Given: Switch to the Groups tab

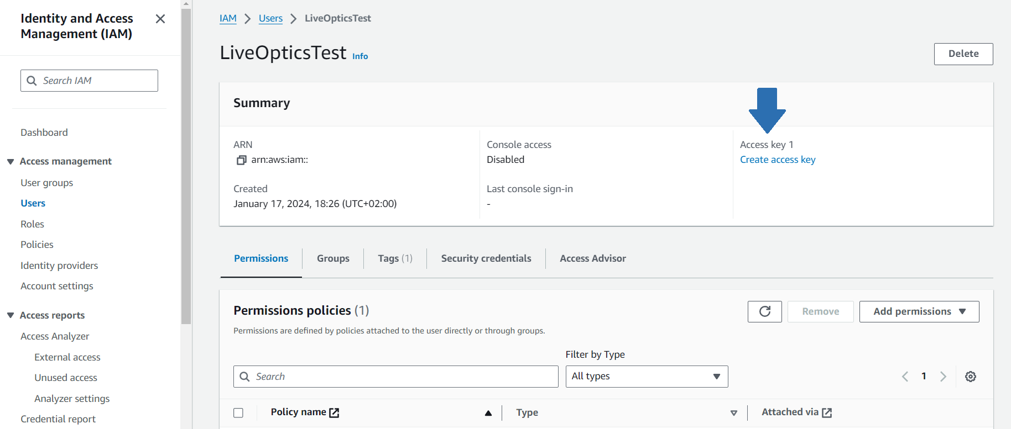Looking at the screenshot, I should (333, 258).
